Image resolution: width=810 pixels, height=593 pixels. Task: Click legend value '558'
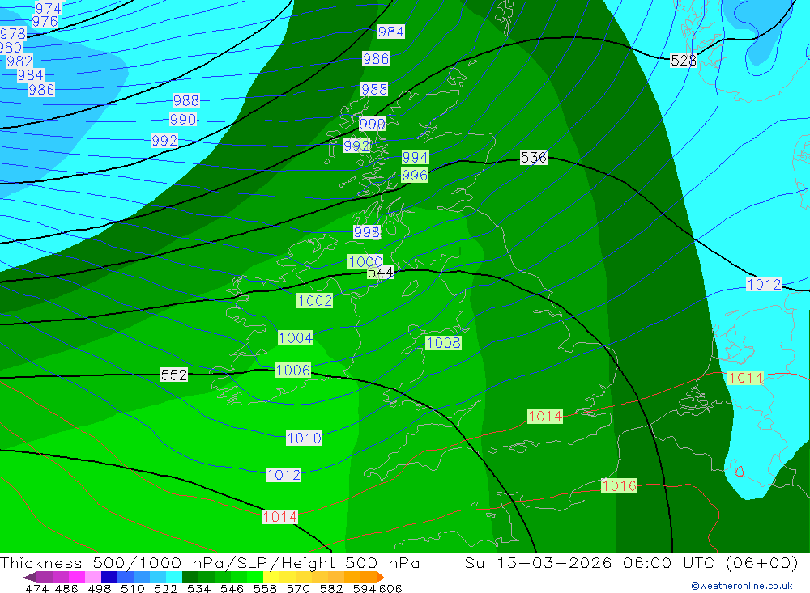pos(265,588)
